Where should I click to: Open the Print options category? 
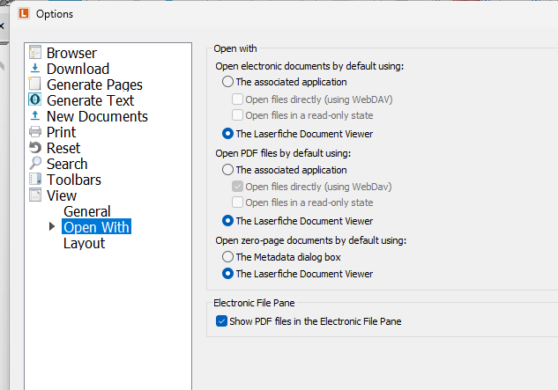61,132
